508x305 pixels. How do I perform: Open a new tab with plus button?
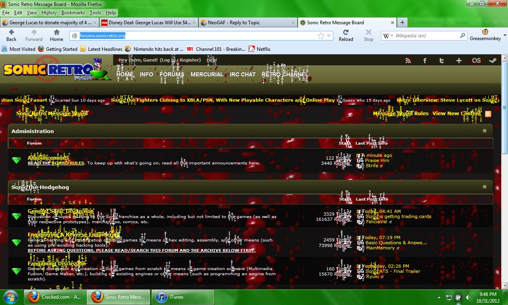tap(402, 23)
